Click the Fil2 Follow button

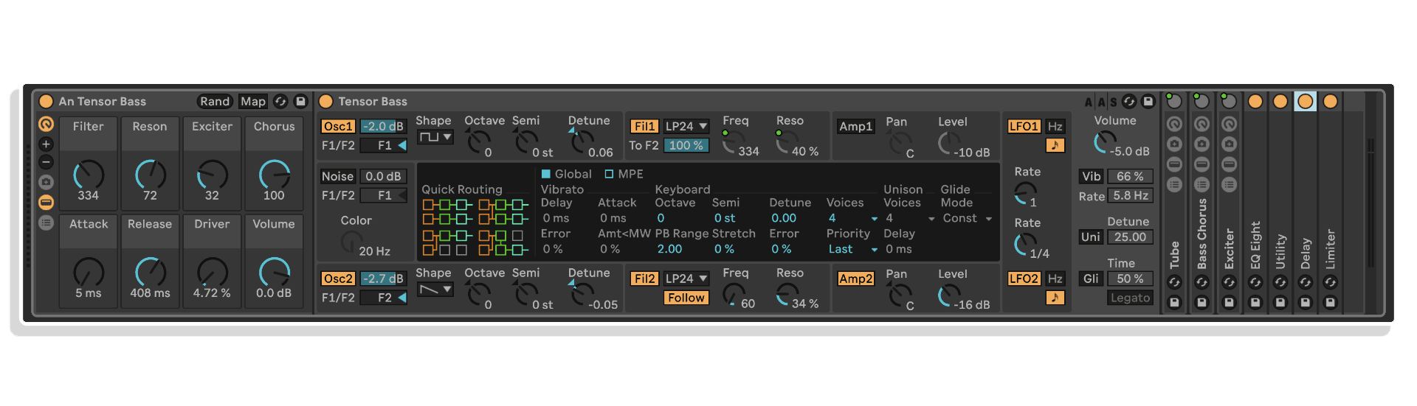(686, 298)
